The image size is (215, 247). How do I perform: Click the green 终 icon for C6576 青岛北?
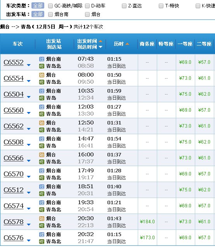click(42, 242)
